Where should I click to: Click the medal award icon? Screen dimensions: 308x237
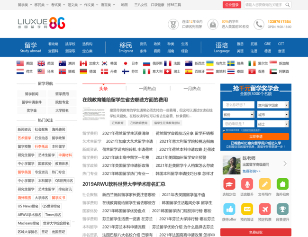[x=173, y=24]
